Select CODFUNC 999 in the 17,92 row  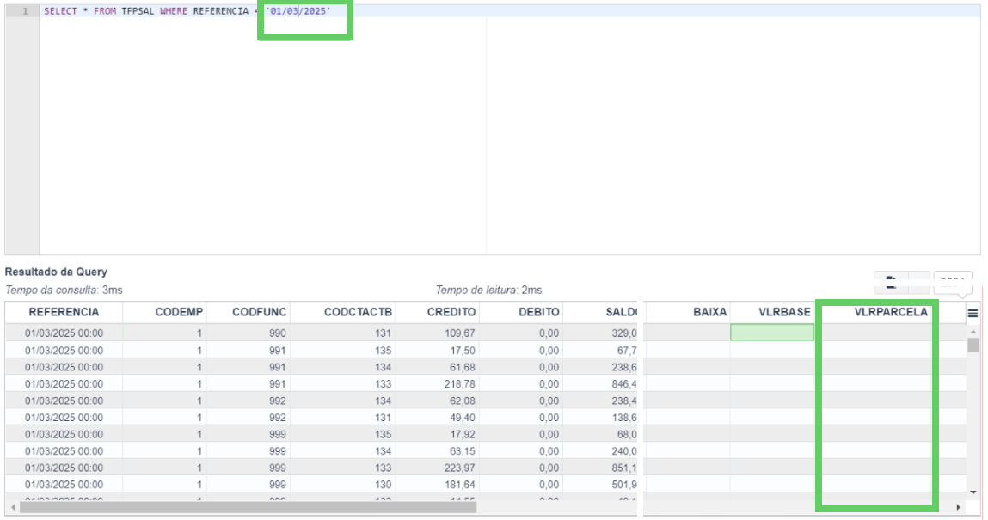tap(249, 434)
